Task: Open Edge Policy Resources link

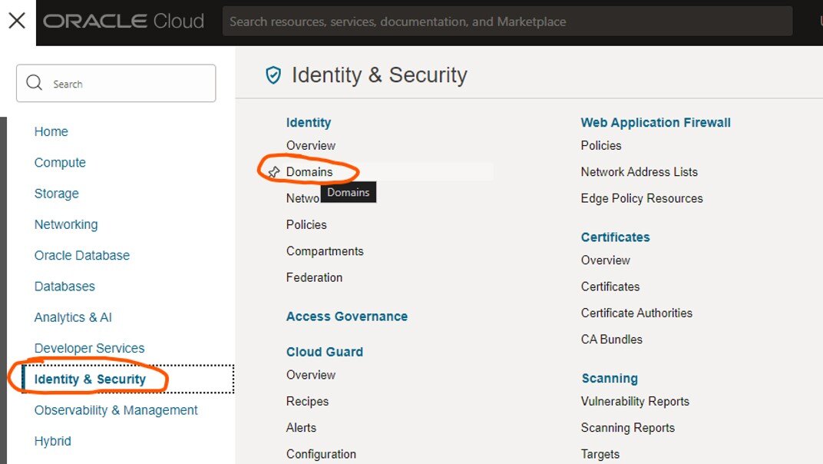Action: coord(642,198)
